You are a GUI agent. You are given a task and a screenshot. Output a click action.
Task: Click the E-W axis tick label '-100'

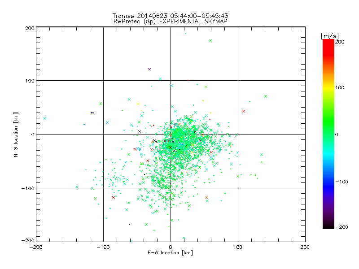pyautogui.click(x=103, y=247)
